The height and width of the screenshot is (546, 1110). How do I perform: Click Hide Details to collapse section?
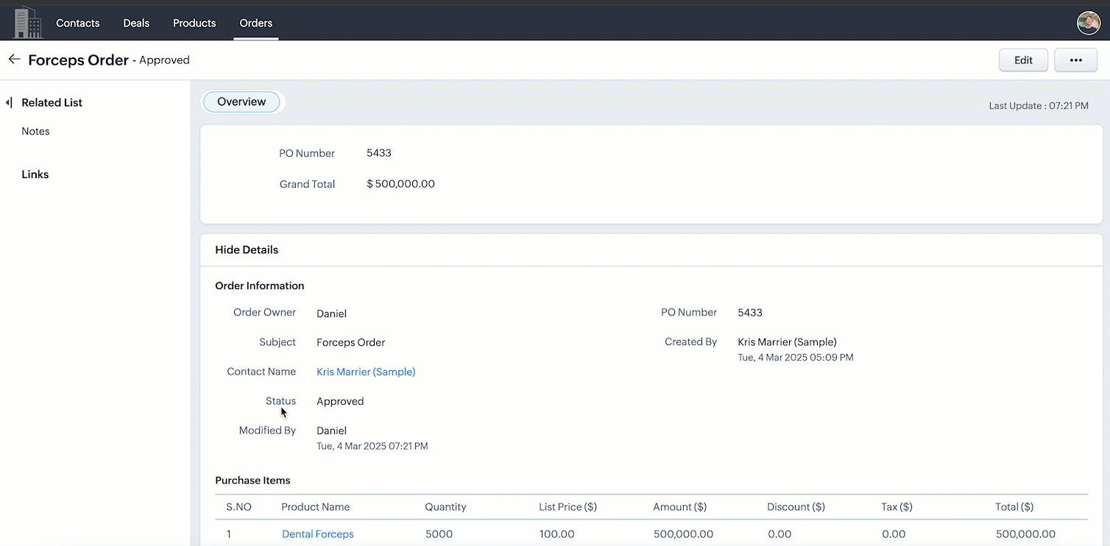pos(247,249)
